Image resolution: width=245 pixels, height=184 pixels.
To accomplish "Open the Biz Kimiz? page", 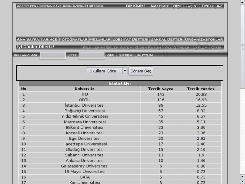I will (135, 6).
